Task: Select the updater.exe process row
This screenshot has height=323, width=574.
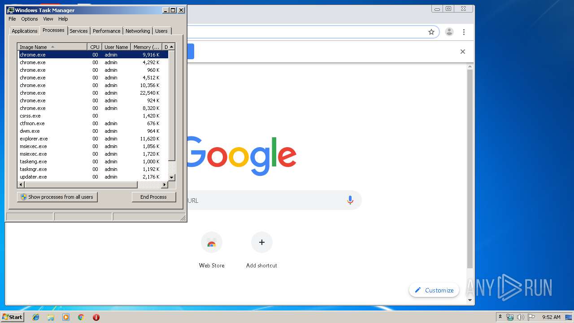Action: (93, 177)
